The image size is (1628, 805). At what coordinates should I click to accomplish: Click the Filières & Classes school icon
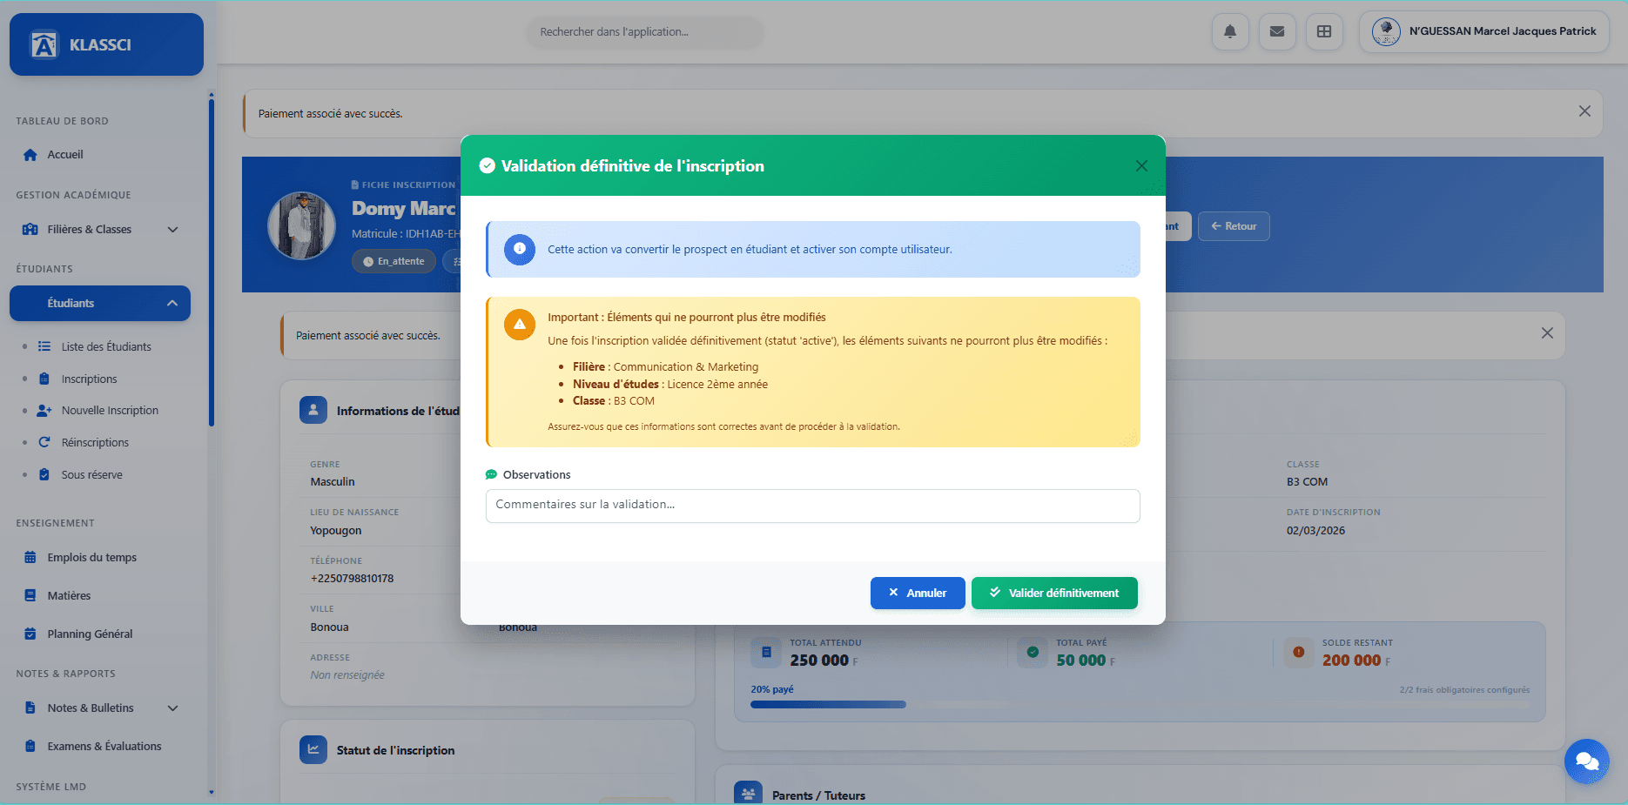[x=30, y=230]
